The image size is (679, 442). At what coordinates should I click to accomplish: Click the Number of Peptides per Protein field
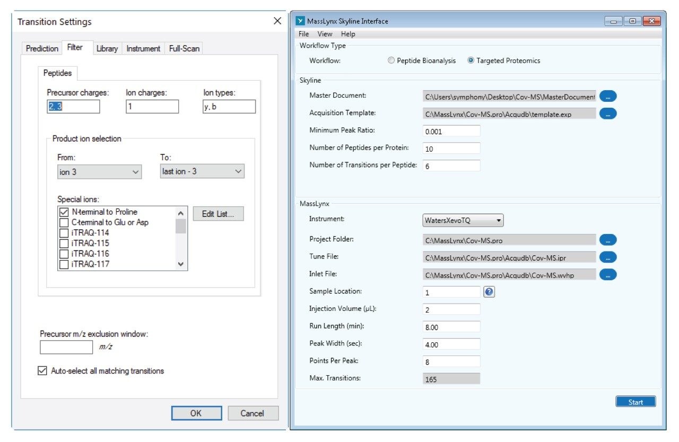tap(451, 149)
